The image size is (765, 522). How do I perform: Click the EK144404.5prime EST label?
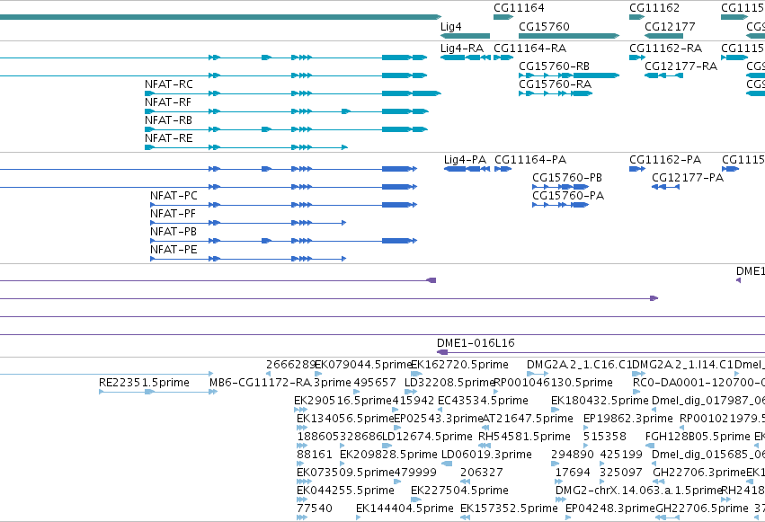point(405,509)
